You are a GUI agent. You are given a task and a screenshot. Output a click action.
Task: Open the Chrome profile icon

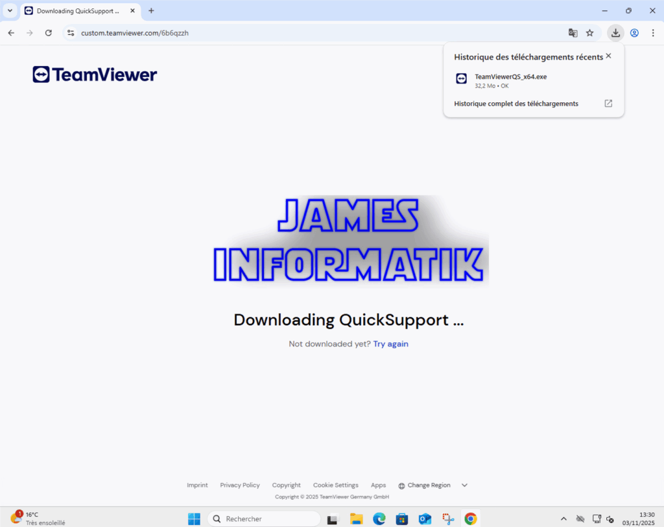(x=634, y=33)
